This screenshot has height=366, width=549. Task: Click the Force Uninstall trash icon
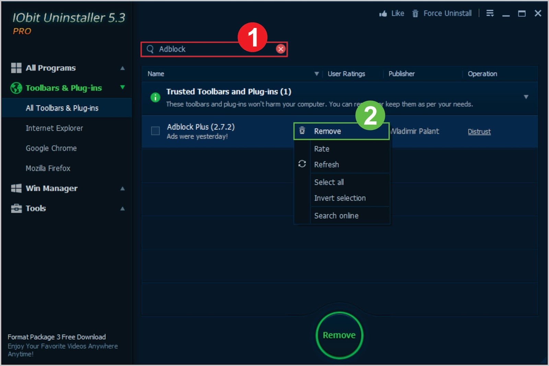(x=415, y=13)
